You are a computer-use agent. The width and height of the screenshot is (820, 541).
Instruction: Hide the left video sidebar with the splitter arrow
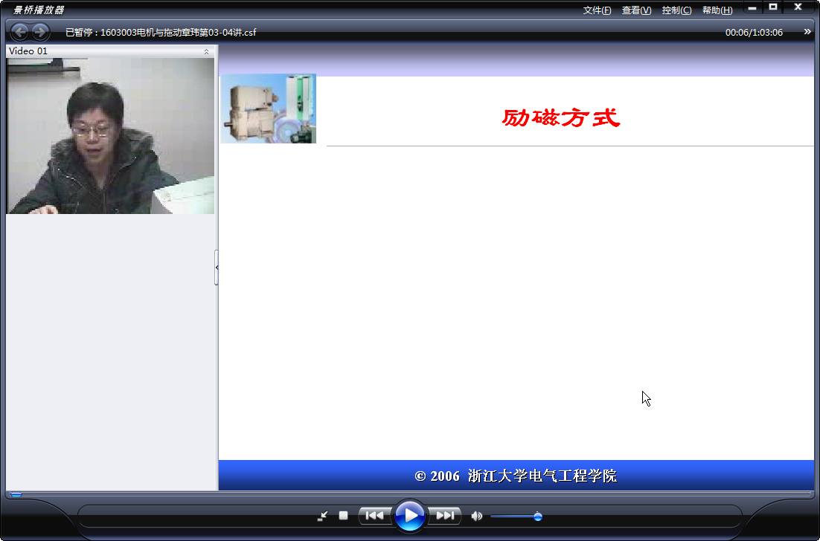click(217, 268)
